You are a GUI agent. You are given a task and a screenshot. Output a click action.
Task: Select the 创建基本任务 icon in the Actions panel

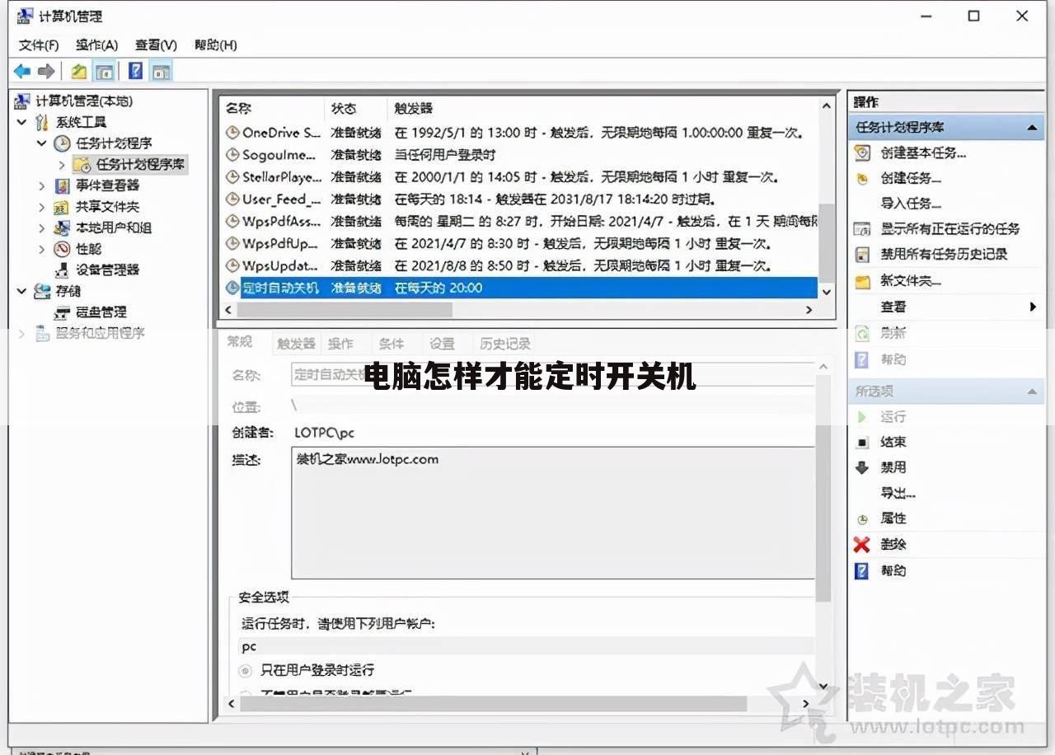click(861, 152)
